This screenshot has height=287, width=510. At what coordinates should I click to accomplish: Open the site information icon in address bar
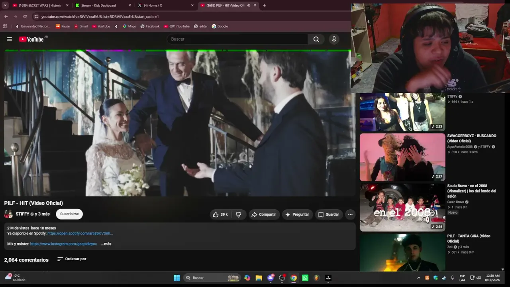point(36,16)
